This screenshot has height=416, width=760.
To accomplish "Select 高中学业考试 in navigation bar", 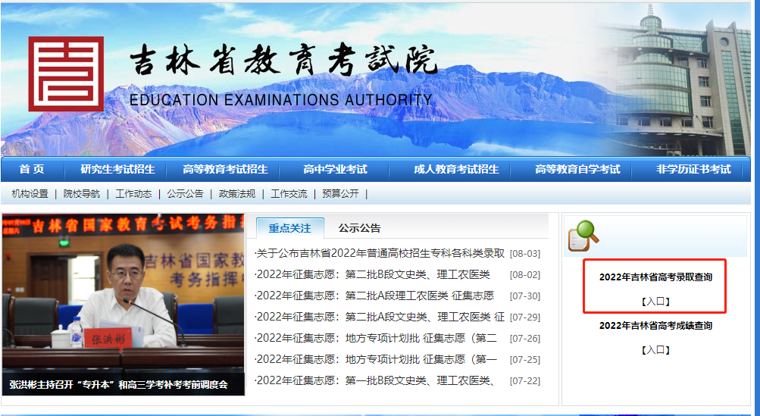I will click(x=335, y=169).
